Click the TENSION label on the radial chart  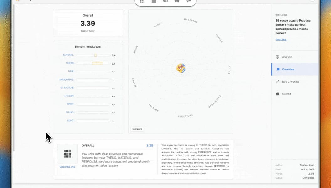(x=154, y=108)
